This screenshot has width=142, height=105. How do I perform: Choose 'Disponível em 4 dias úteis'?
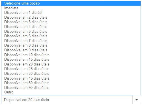[x=71, y=27]
